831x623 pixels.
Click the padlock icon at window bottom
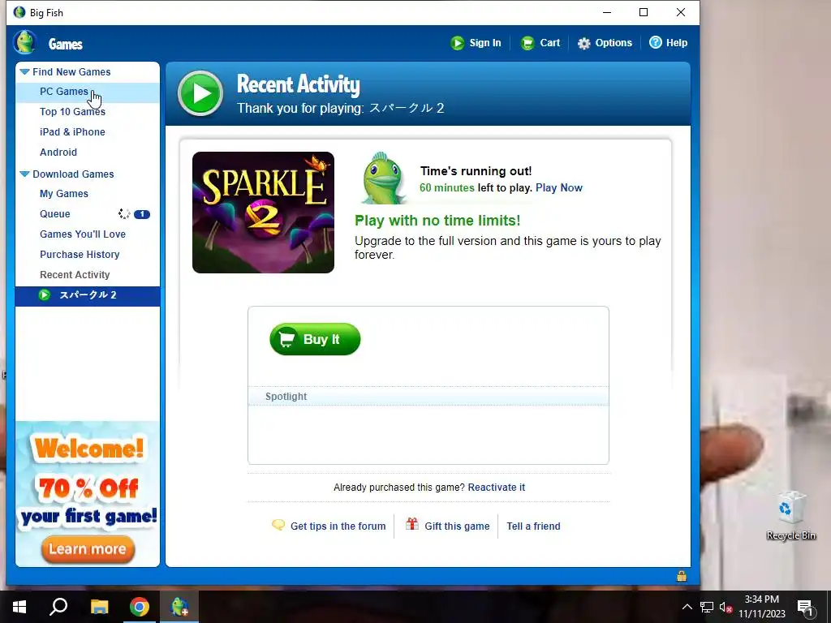pos(682,576)
